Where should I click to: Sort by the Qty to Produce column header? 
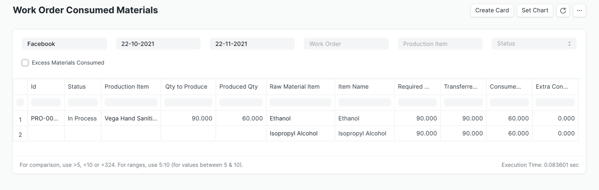tap(186, 87)
